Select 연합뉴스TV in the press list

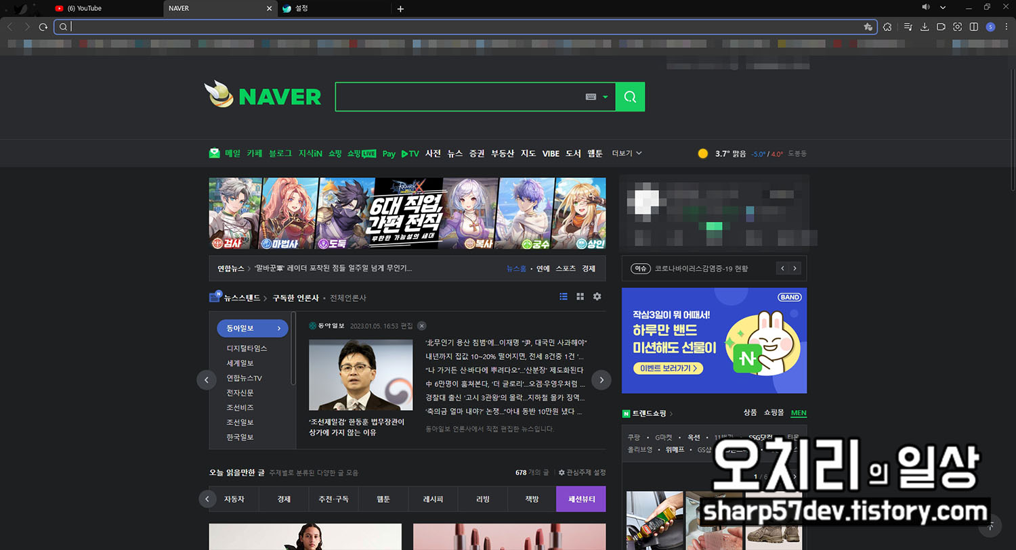coord(244,378)
